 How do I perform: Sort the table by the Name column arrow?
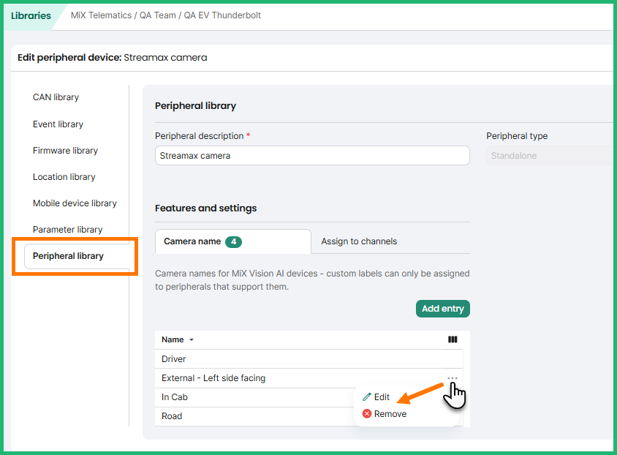pos(192,340)
